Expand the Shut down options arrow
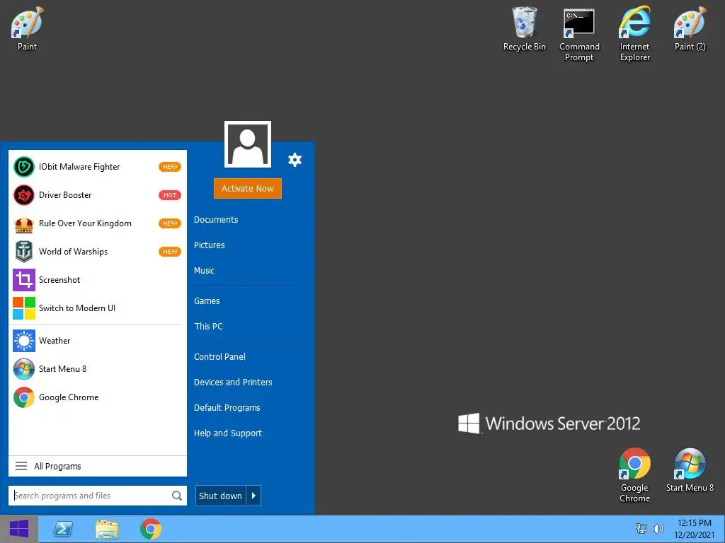725x543 pixels. pyautogui.click(x=254, y=496)
